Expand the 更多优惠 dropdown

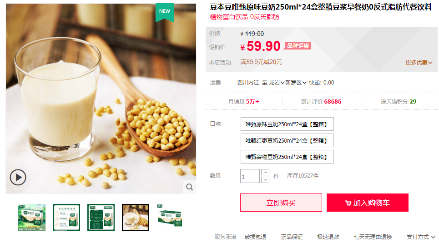click(x=419, y=63)
